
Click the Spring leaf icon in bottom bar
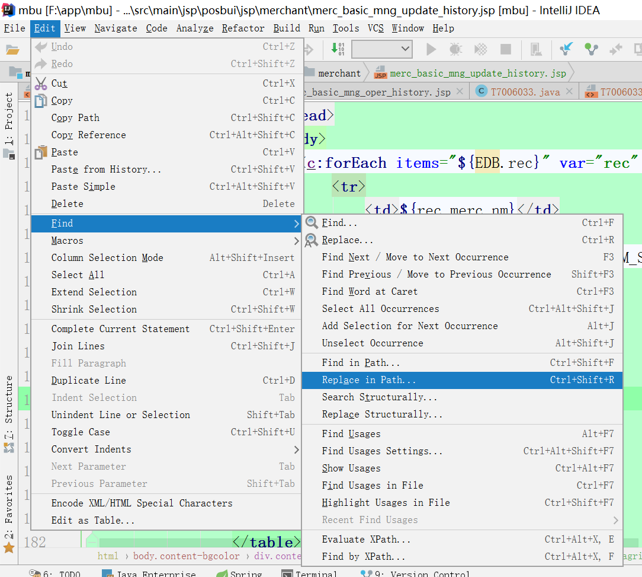click(x=222, y=573)
